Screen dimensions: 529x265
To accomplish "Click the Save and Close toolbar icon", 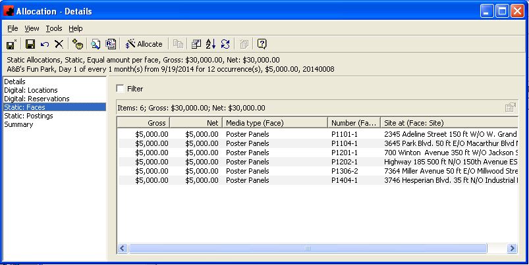I will 11,44.
